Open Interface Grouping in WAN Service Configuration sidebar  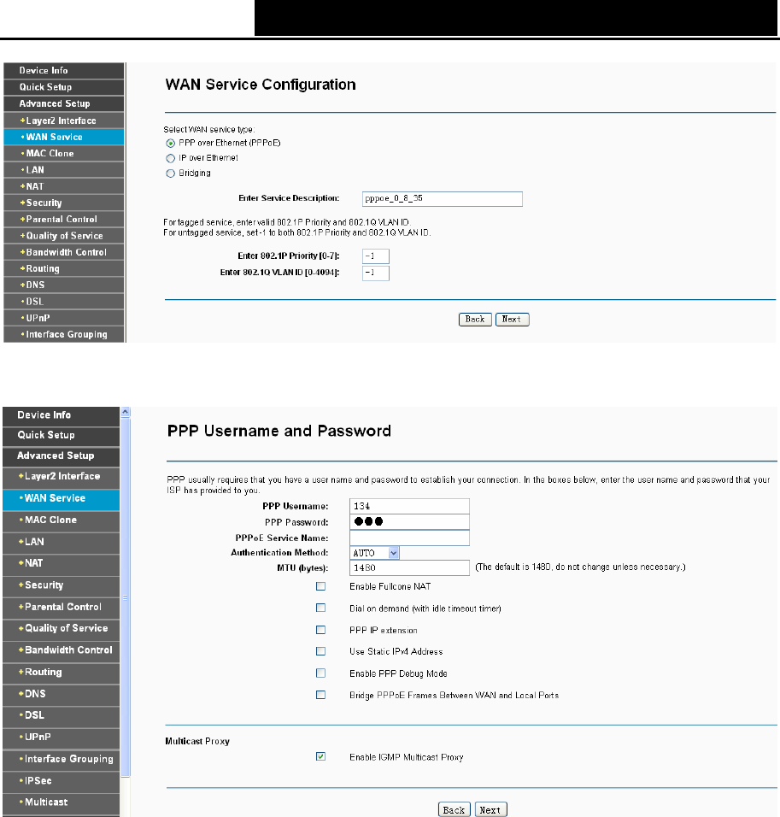click(63, 334)
